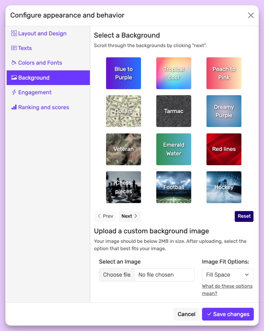This screenshot has width=264, height=331.
Task: Pick the Football stadium background
Action: (173, 187)
